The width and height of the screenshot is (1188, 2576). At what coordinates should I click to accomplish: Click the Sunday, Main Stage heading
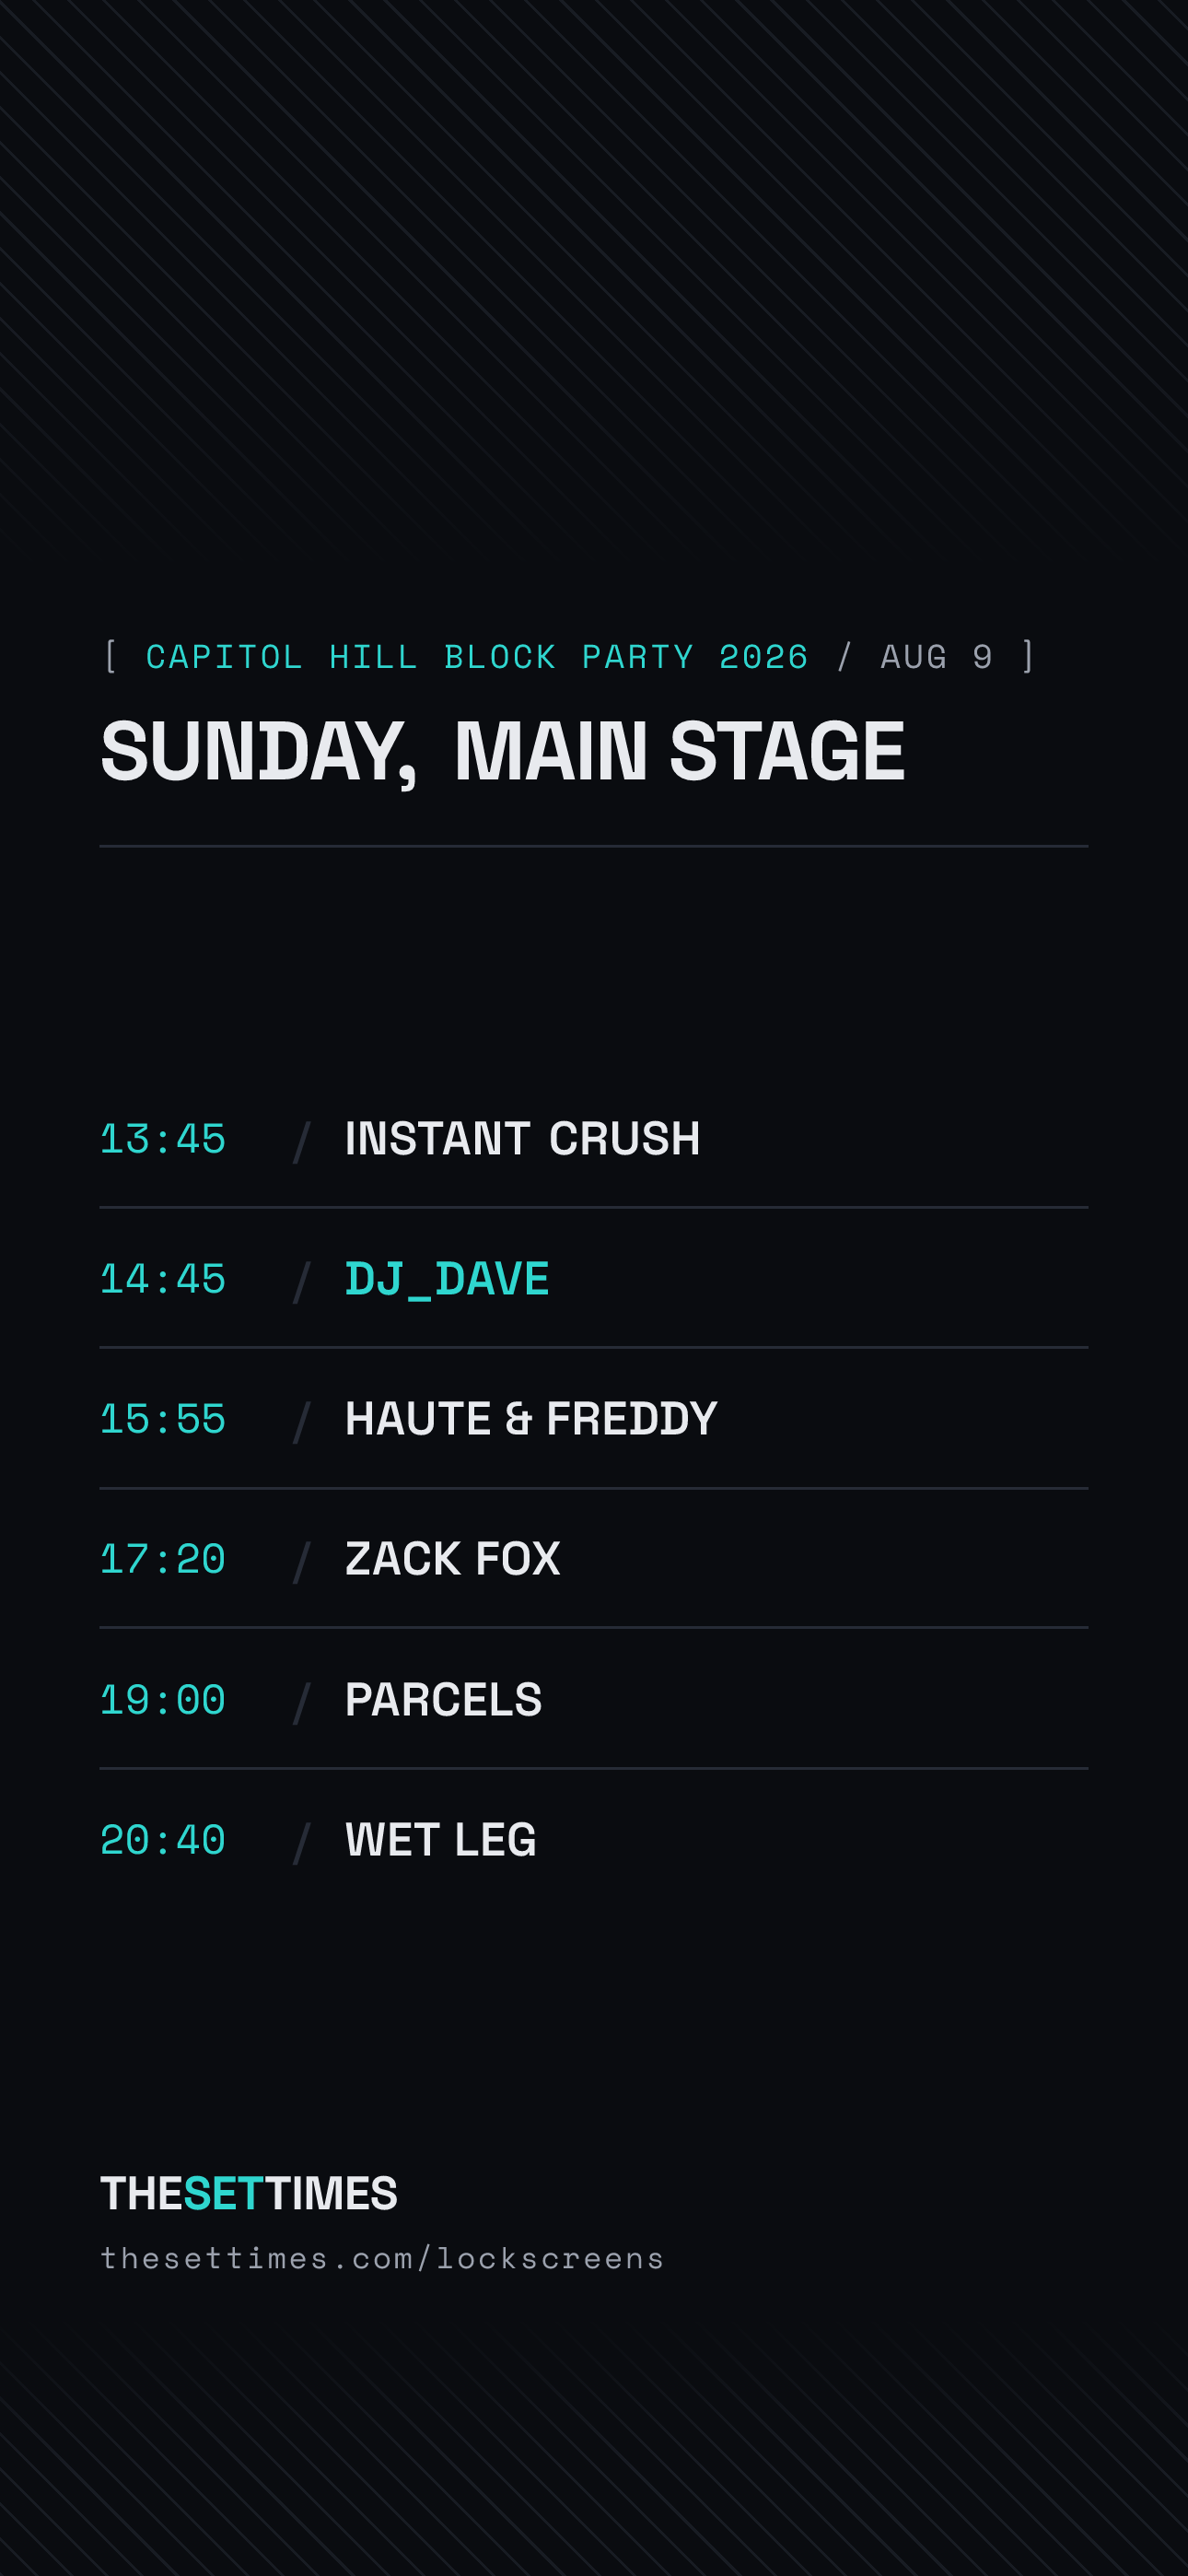tap(503, 751)
